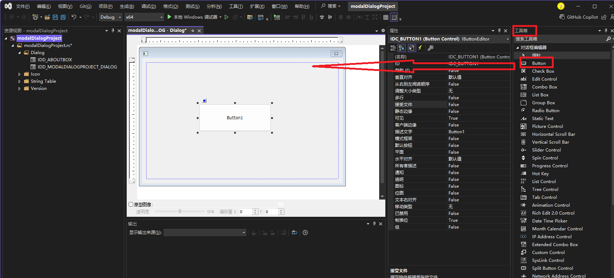
Task: Click the Undo arrow icon
Action: (74, 17)
